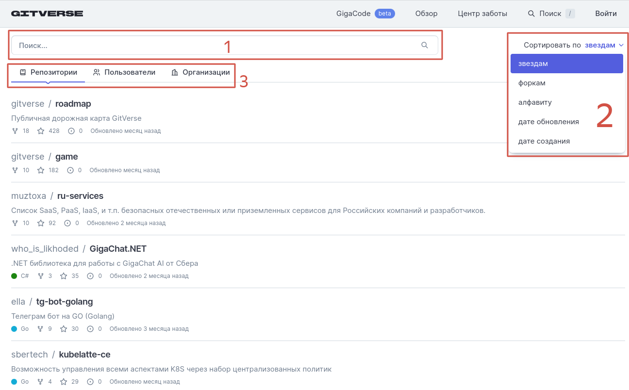Click the users icon in Пользователи tab
This screenshot has height=390, width=629.
[x=97, y=72]
